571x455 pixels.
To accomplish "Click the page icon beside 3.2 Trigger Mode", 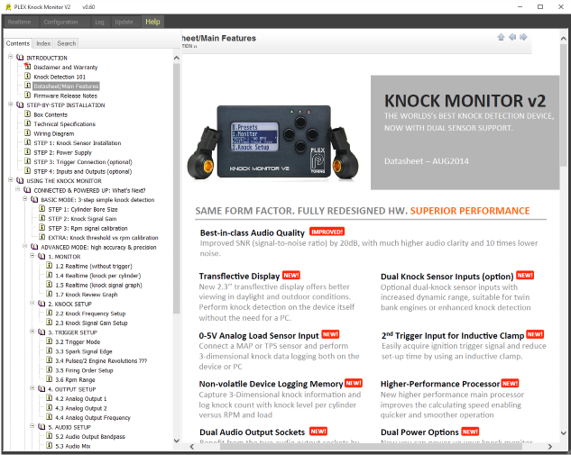I will pos(49,341).
